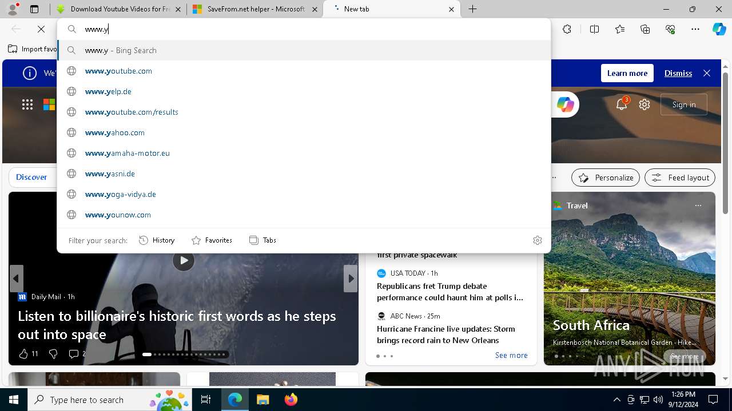Open Task View on taskbar

[206, 400]
